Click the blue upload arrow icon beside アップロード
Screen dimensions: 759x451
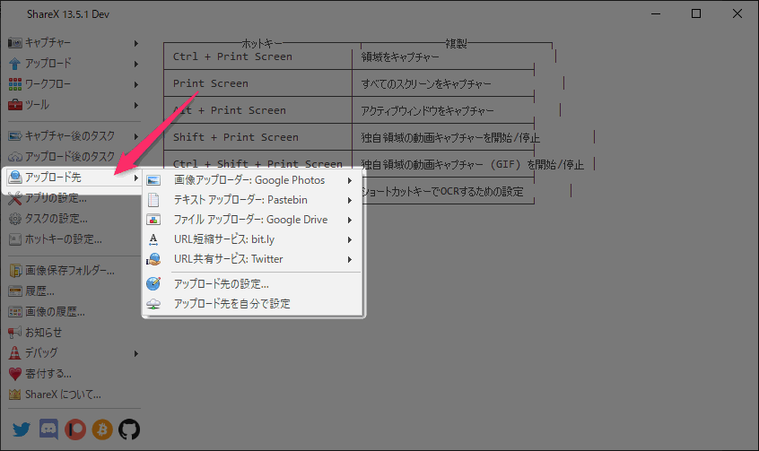(15, 64)
